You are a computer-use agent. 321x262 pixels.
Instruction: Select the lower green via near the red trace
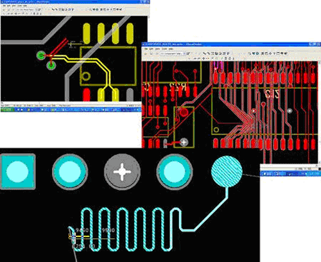[x=51, y=65]
